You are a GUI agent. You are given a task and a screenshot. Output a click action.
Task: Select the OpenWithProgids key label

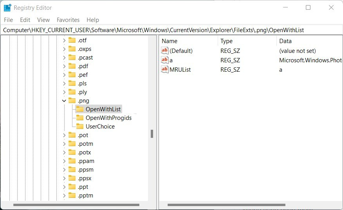[108, 118]
